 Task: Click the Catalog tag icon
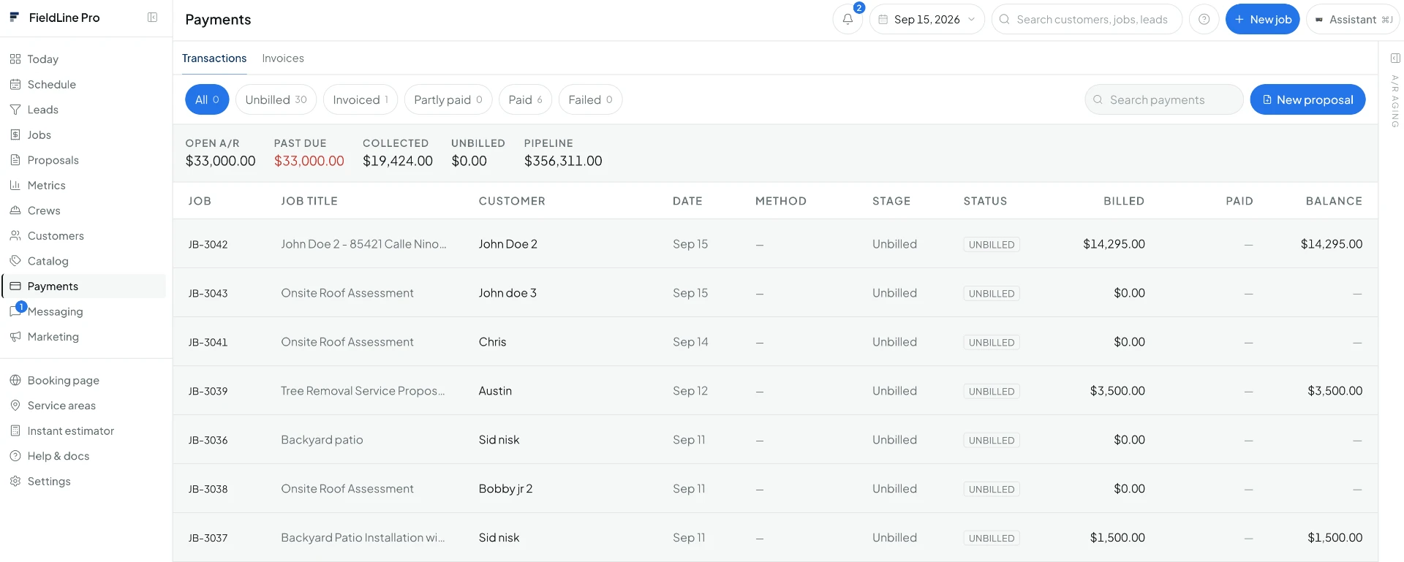click(15, 261)
